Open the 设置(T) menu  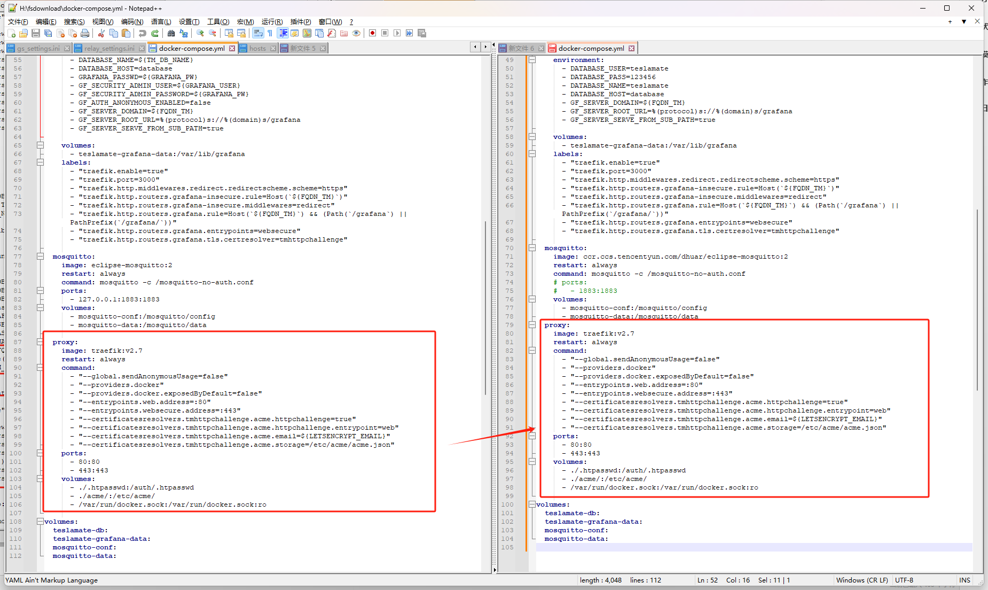pyautogui.click(x=189, y=22)
